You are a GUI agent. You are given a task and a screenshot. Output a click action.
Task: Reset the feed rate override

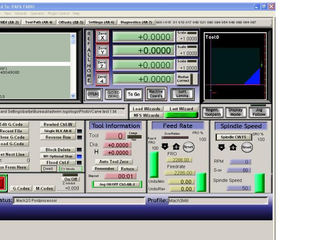pyautogui.click(x=188, y=147)
